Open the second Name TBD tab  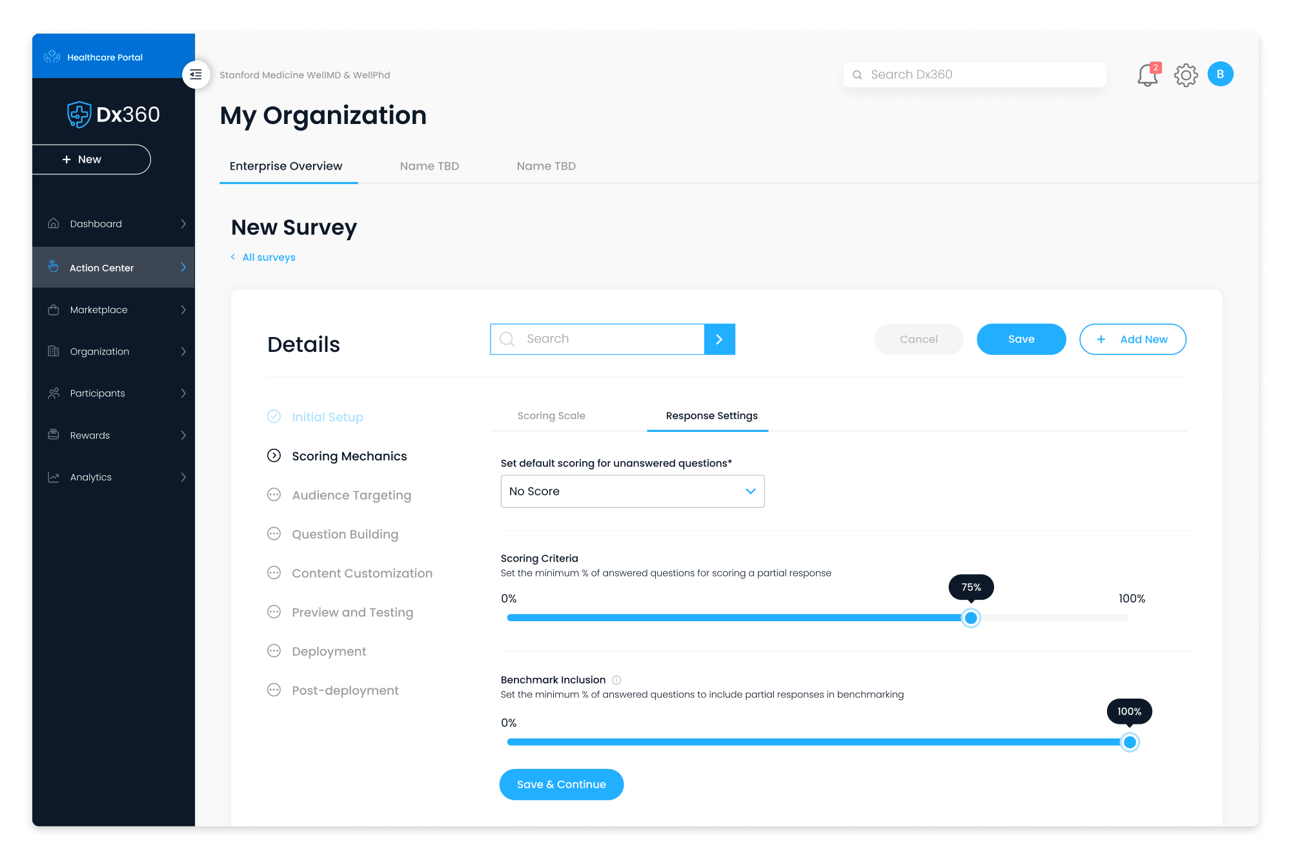[546, 166]
